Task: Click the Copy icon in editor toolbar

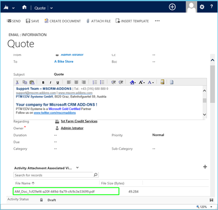Action: pos(25,82)
